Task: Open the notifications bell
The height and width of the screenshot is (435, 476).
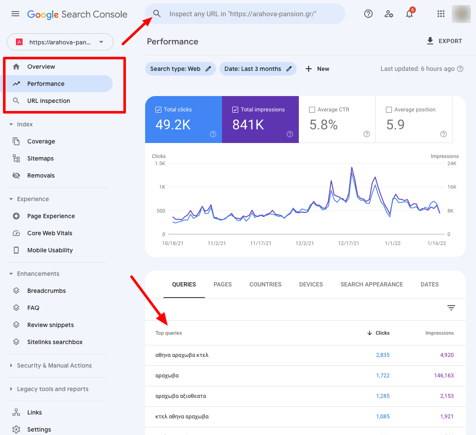Action: (409, 14)
